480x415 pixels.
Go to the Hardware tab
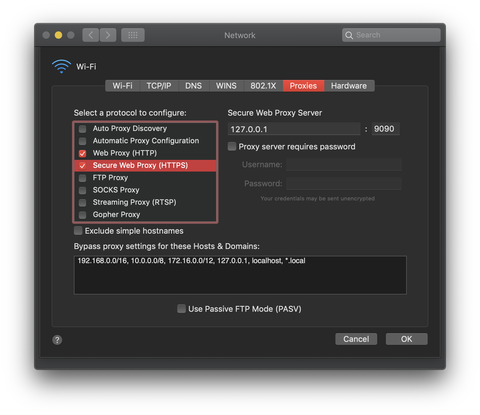pos(349,86)
